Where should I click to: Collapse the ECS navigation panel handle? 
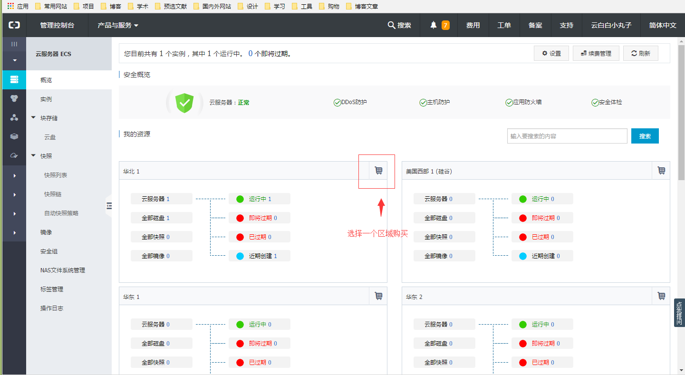tap(109, 206)
